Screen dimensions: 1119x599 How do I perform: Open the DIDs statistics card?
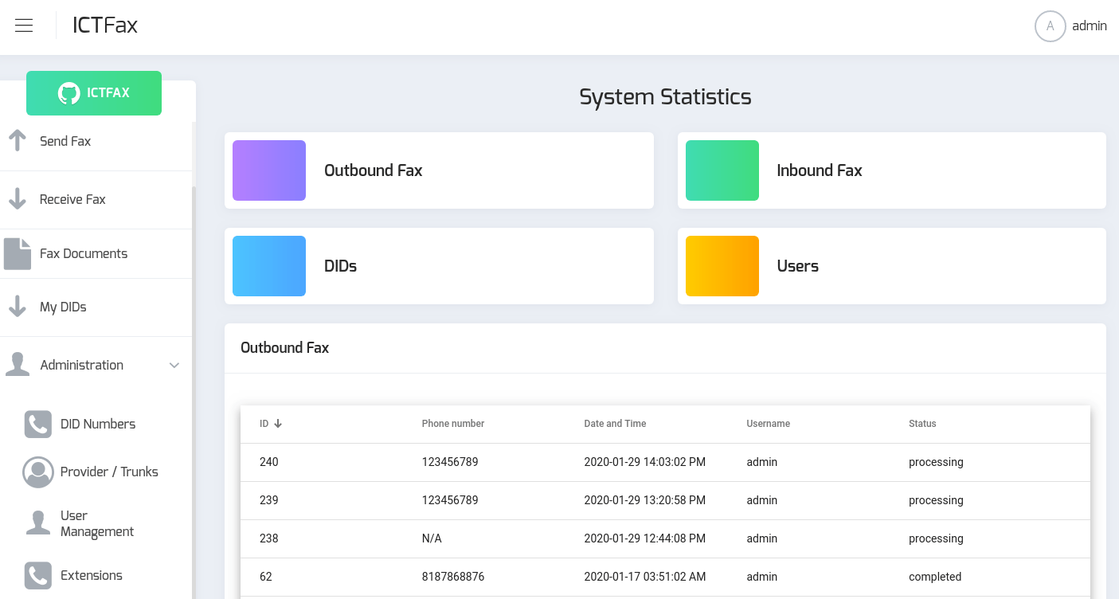coord(439,266)
